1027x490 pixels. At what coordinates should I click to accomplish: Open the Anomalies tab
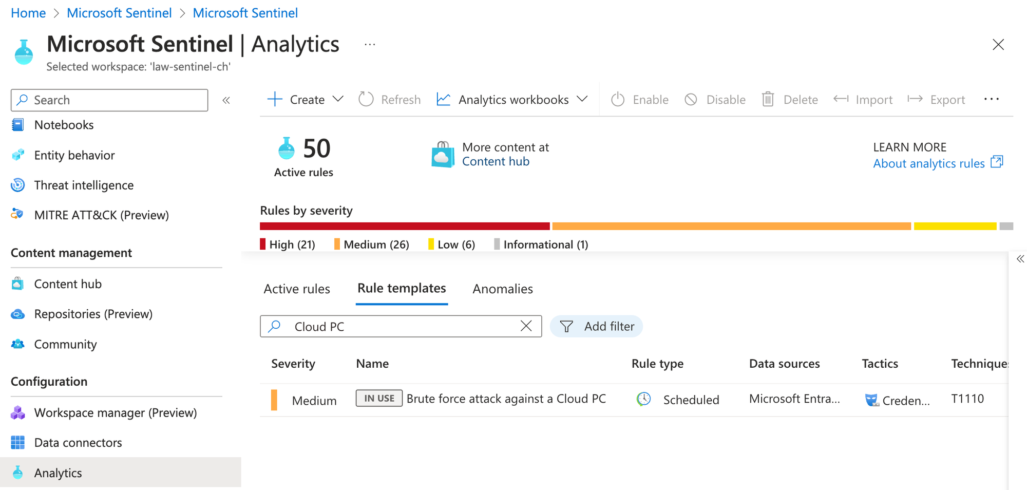tap(503, 289)
